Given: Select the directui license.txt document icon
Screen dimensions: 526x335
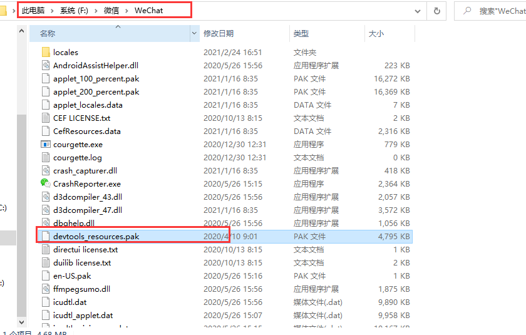Looking at the screenshot, I should tap(46, 249).
